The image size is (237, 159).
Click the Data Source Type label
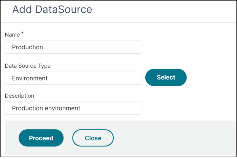(28, 66)
